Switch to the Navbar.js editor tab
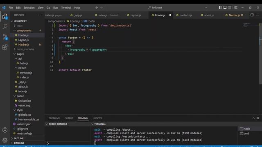This screenshot has width=262, height=147. [234, 15]
